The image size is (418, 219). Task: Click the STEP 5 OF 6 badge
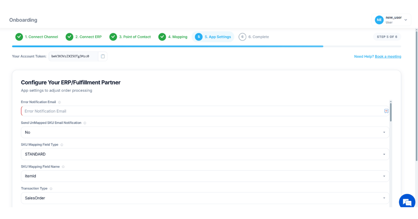point(387,37)
